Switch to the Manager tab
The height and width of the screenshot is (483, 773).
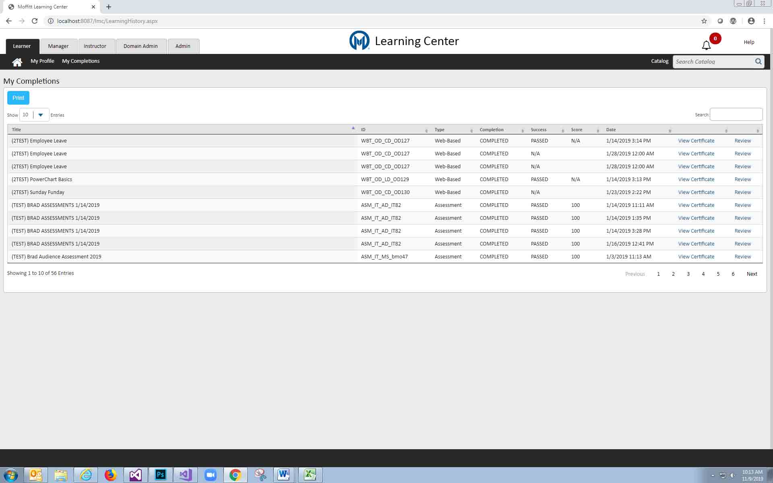(x=58, y=46)
